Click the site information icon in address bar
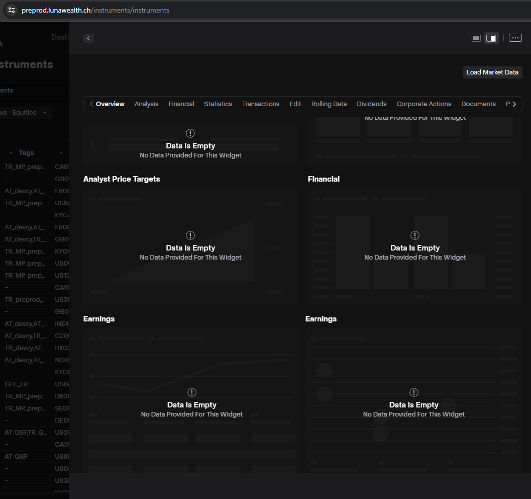The height and width of the screenshot is (499, 531). 12,10
